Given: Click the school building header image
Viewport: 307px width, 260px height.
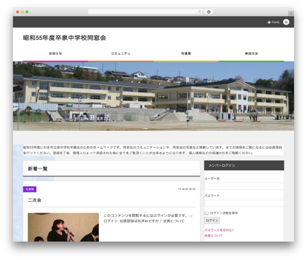Looking at the screenshot, I should [153, 96].
